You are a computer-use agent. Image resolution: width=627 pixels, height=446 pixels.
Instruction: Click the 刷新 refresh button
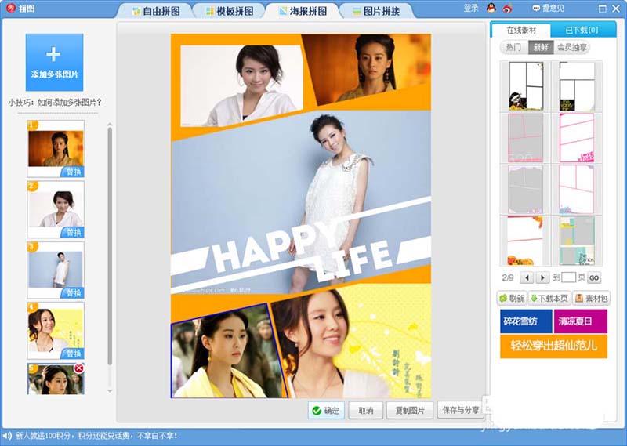[x=512, y=299]
